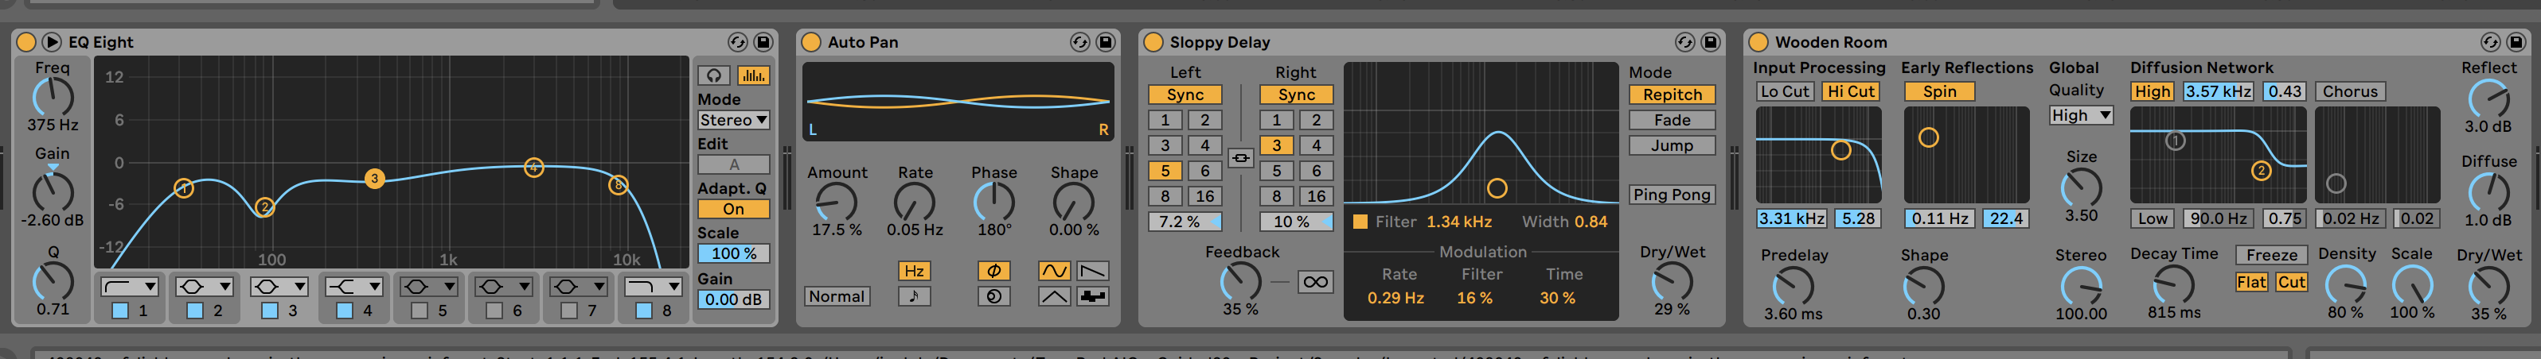Deactivate EQ band 1 checkbox

click(x=120, y=311)
